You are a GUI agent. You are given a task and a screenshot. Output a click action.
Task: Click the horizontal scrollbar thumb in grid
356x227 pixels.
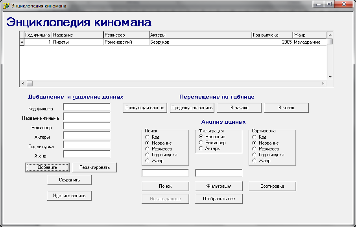[30, 83]
